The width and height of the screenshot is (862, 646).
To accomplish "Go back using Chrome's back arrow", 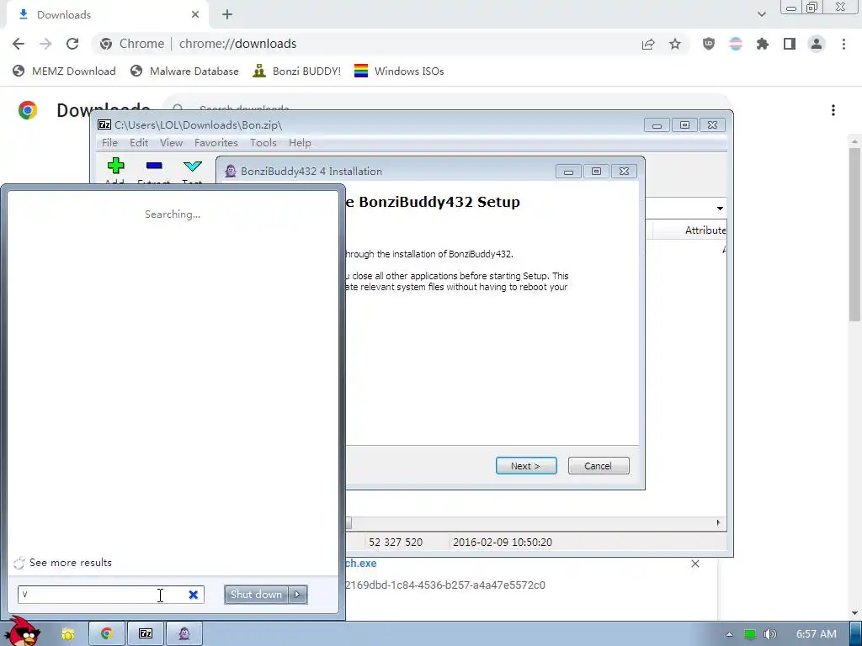I will (x=19, y=44).
